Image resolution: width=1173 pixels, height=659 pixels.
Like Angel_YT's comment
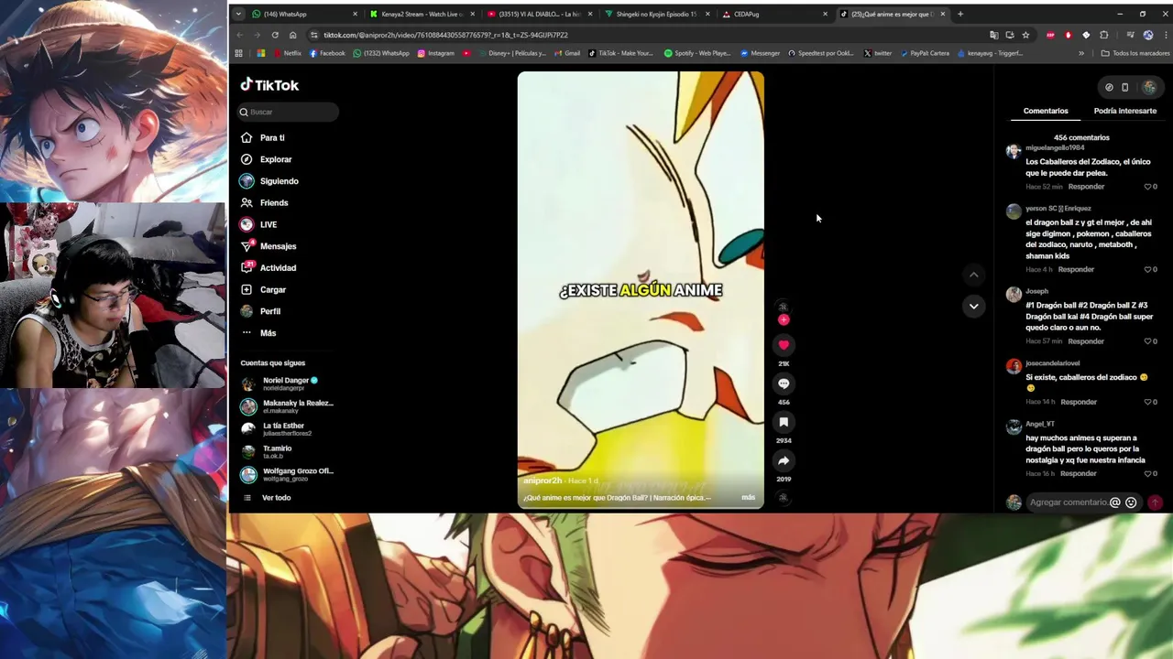(x=1147, y=473)
